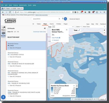Click Advanced Search link
The width and height of the screenshot is (109, 103).
point(75,19)
